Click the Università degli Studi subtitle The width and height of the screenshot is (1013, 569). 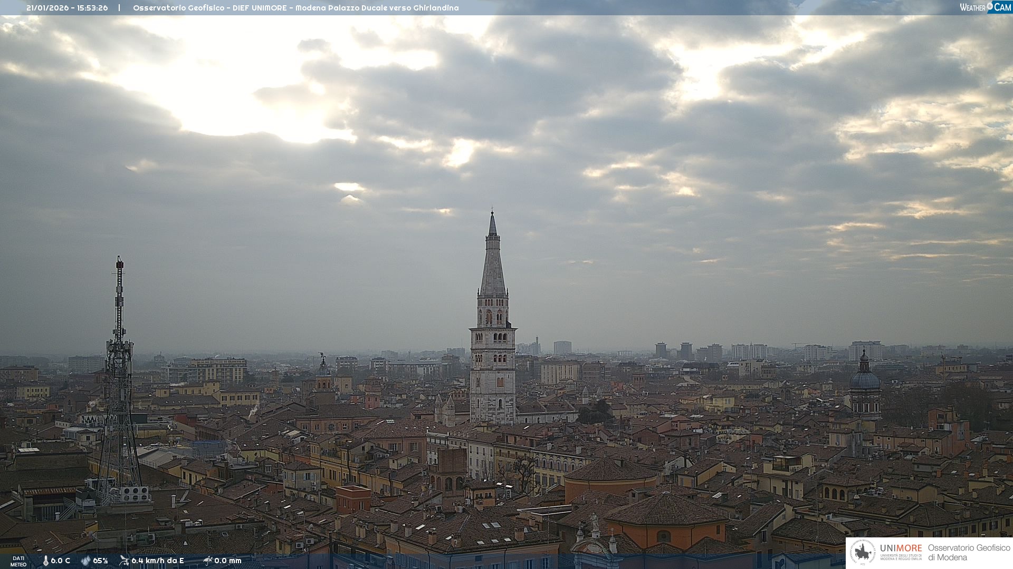[901, 557]
